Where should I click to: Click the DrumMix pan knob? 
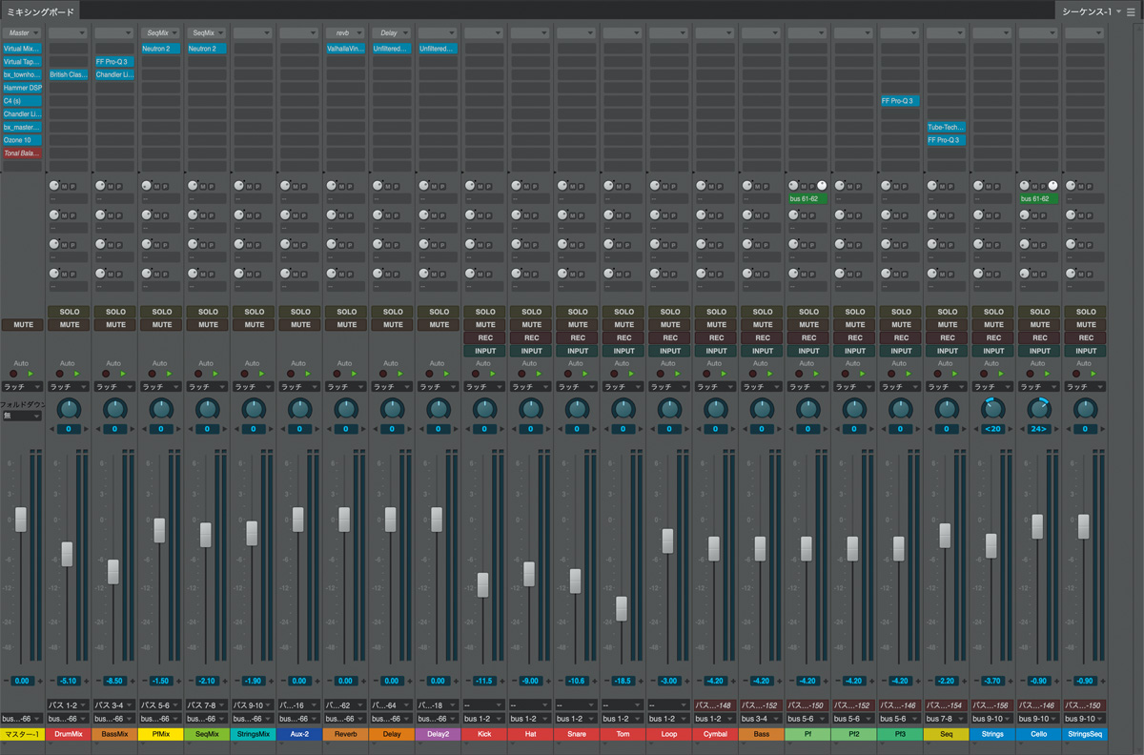(69, 408)
